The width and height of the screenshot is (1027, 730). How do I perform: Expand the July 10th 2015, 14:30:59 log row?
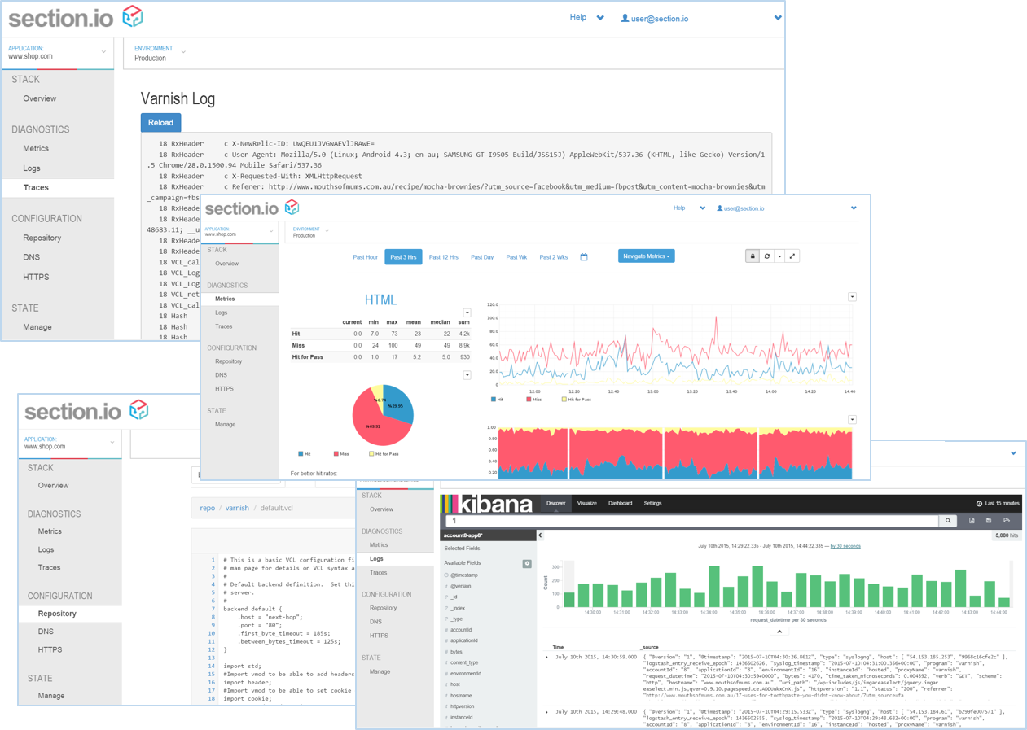coord(546,657)
